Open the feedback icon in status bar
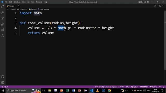This screenshot has height=93, width=166. (160, 87)
